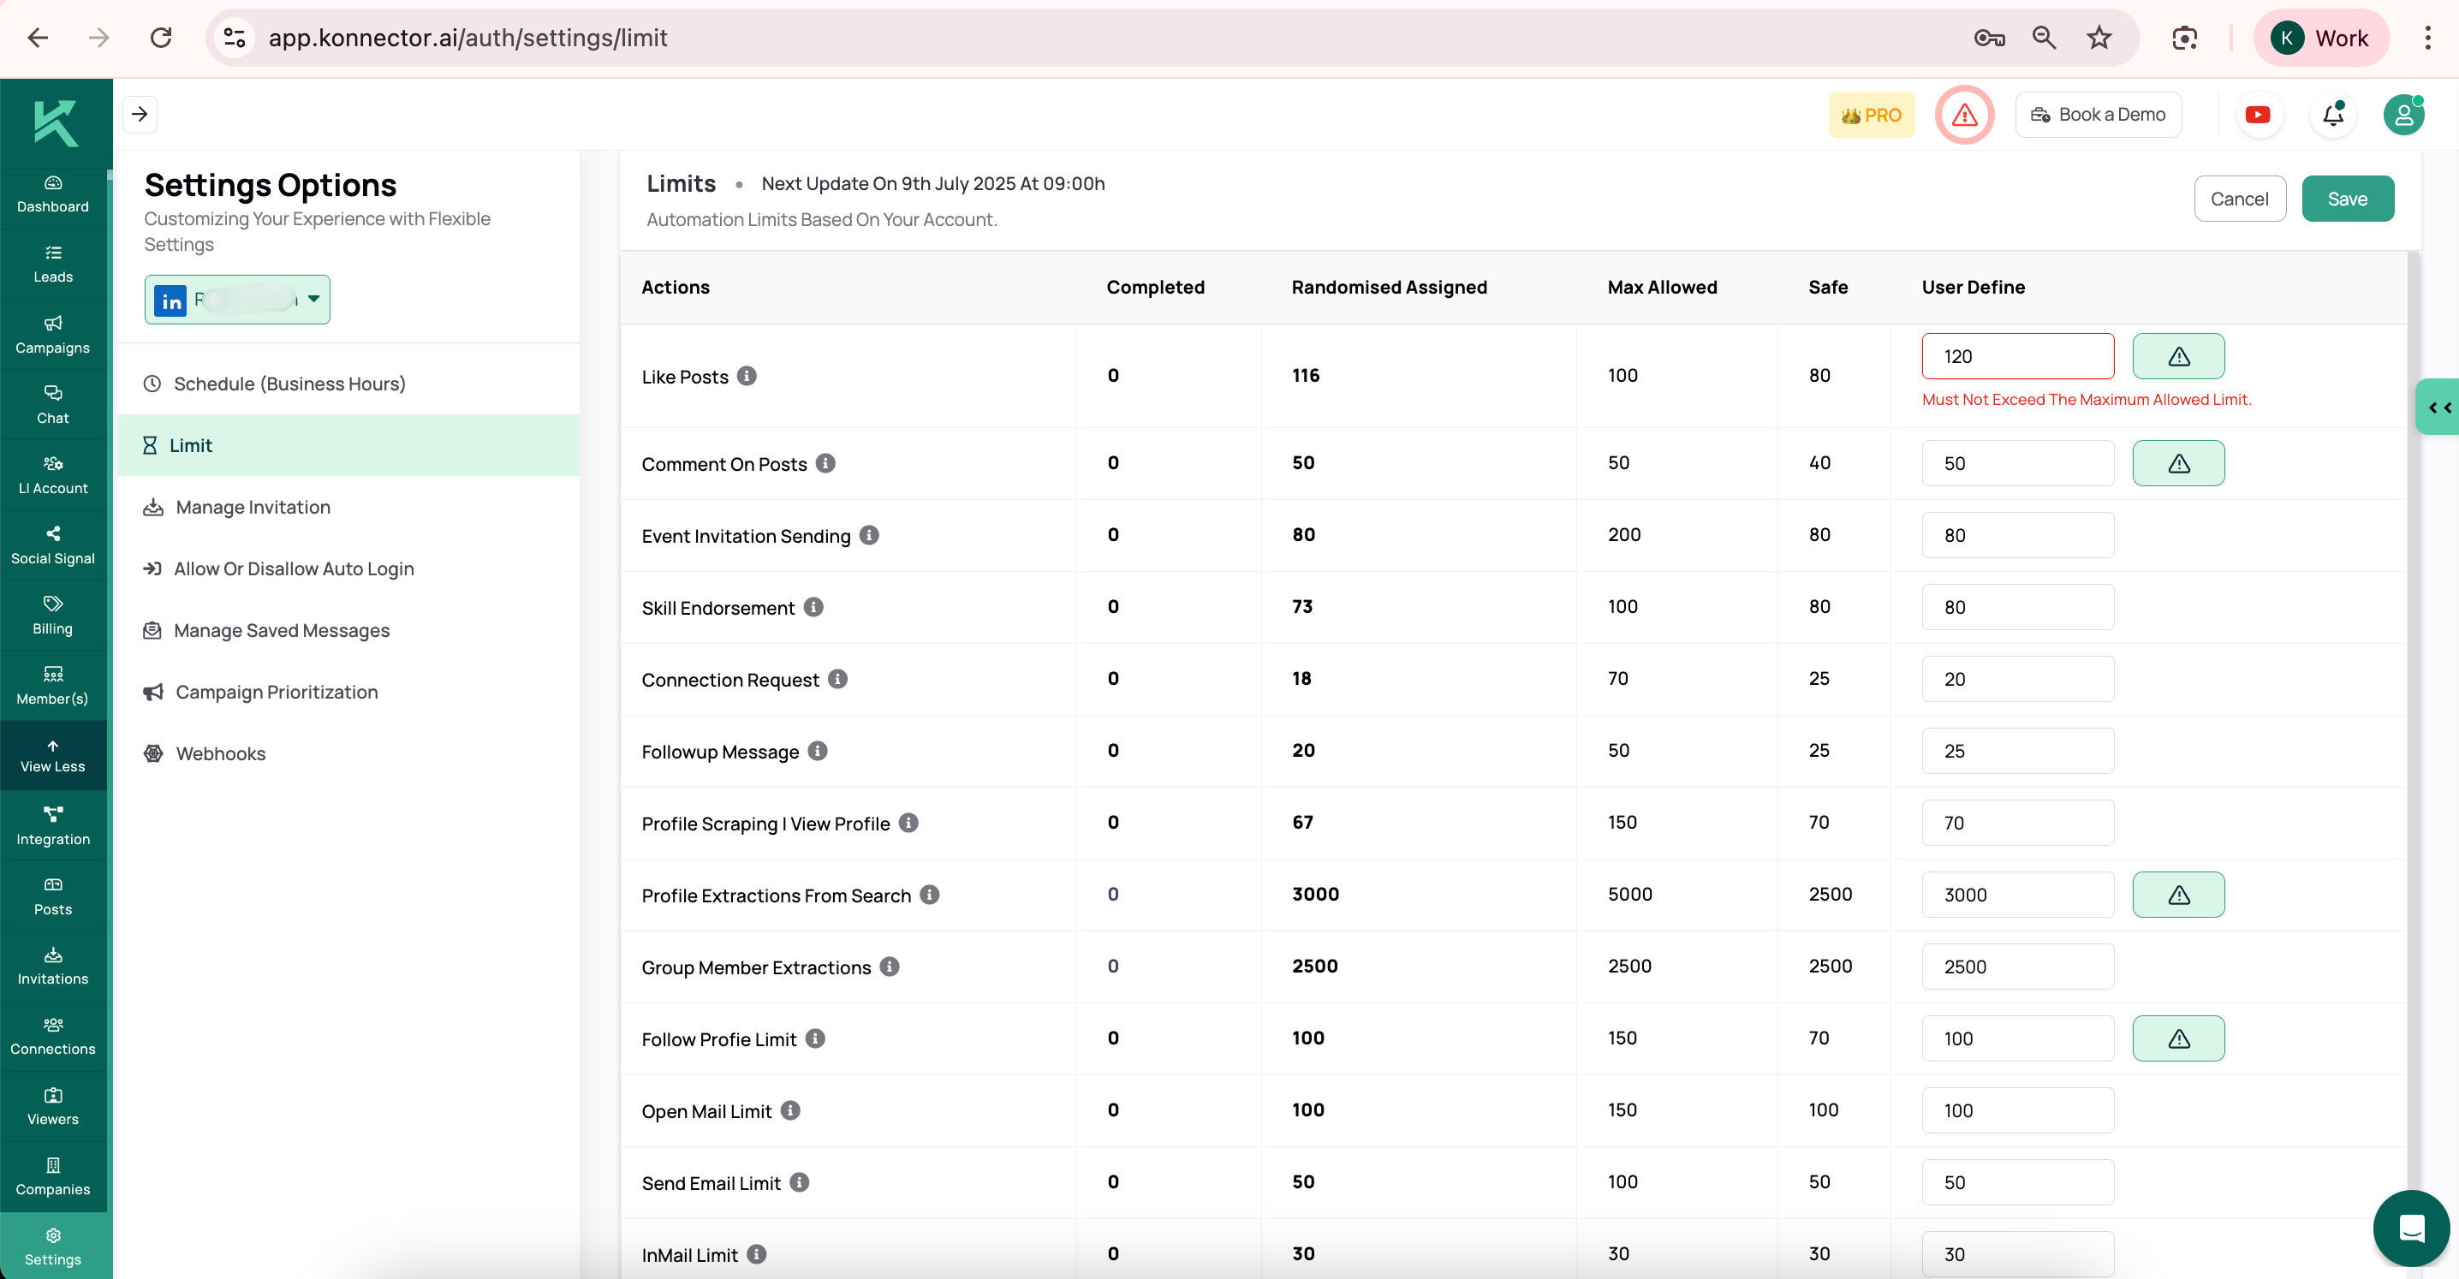Open the user profile avatar
This screenshot has height=1279, width=2459.
(2402, 115)
